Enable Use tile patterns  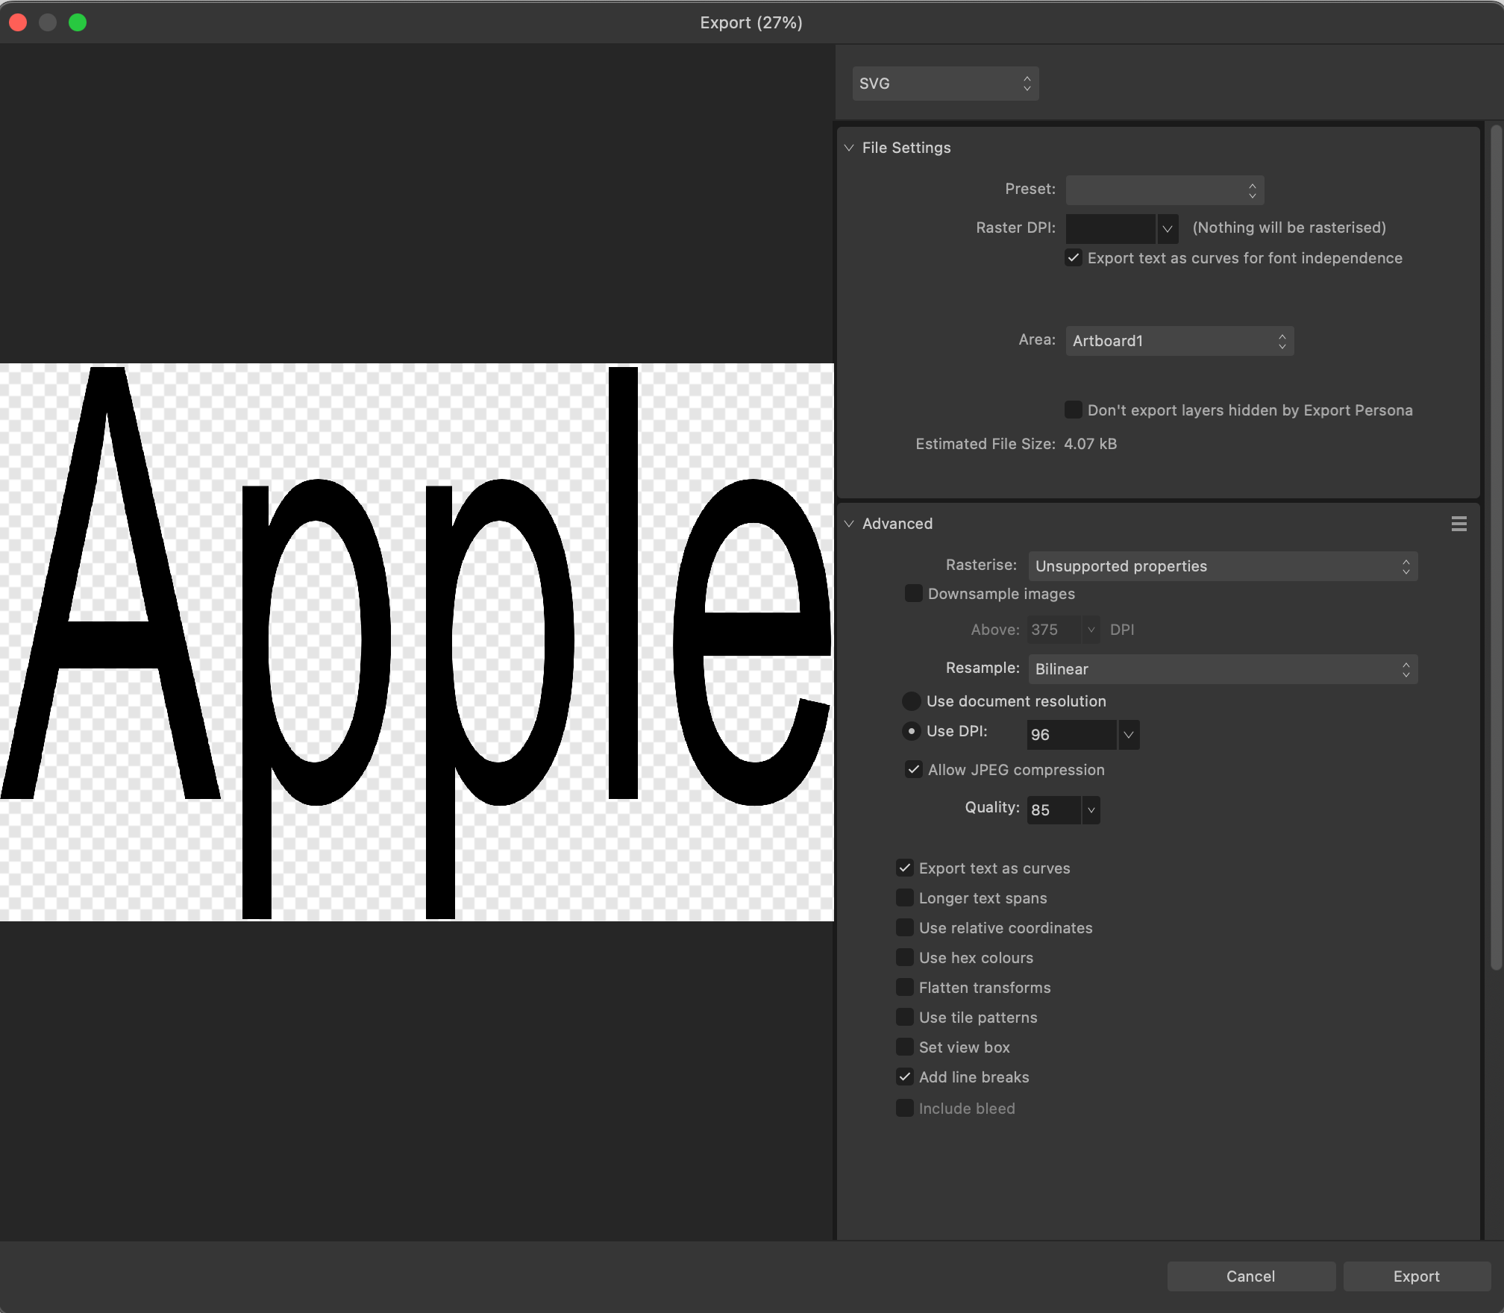coord(905,1017)
